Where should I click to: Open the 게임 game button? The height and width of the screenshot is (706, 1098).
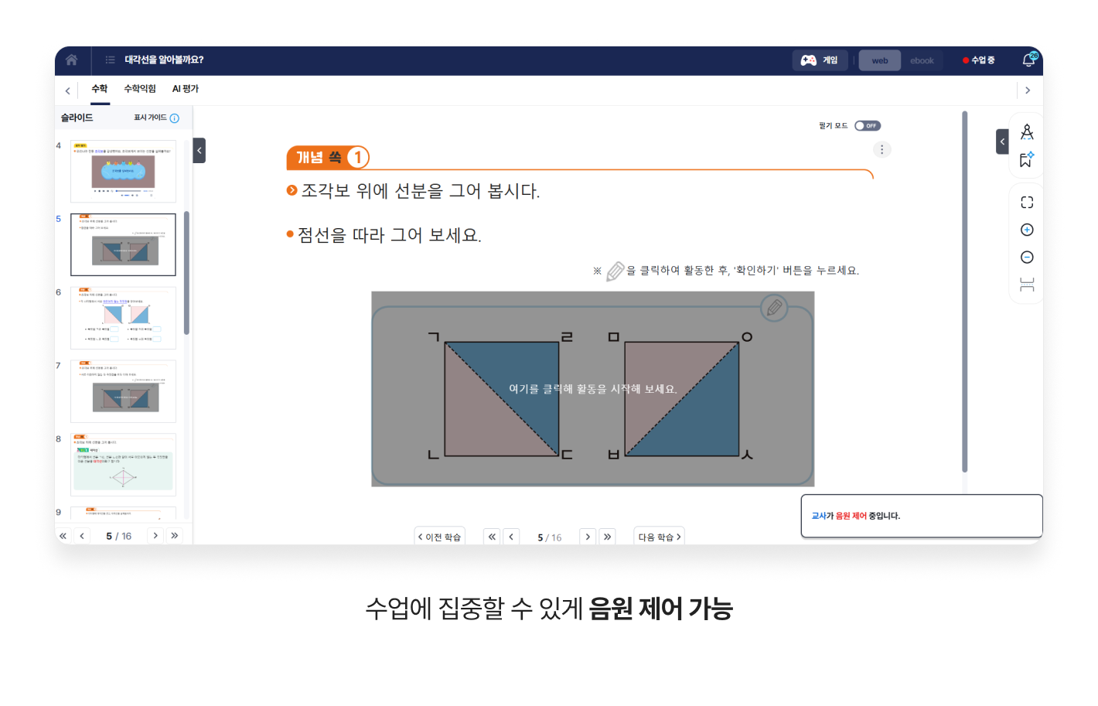point(820,60)
